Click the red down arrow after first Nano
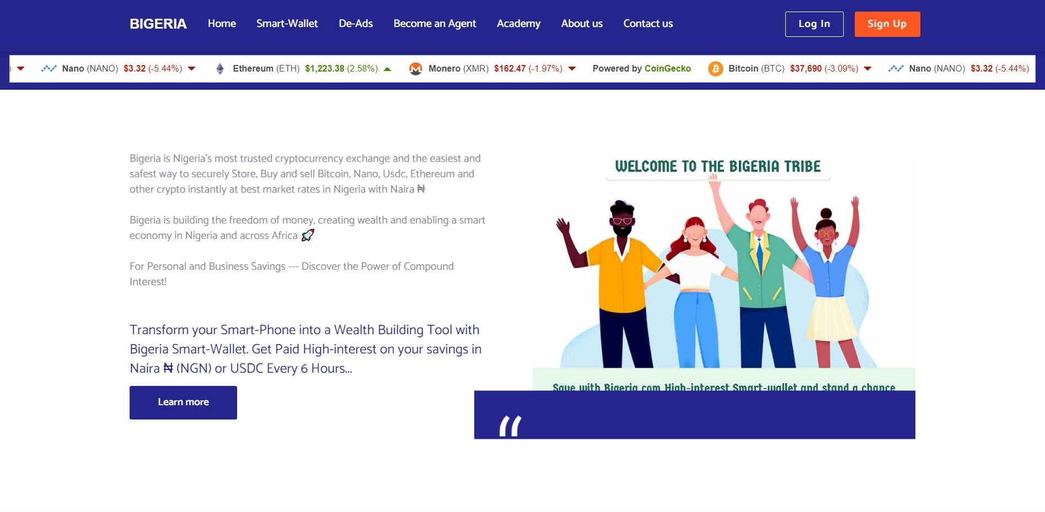The image size is (1045, 512). (x=191, y=69)
